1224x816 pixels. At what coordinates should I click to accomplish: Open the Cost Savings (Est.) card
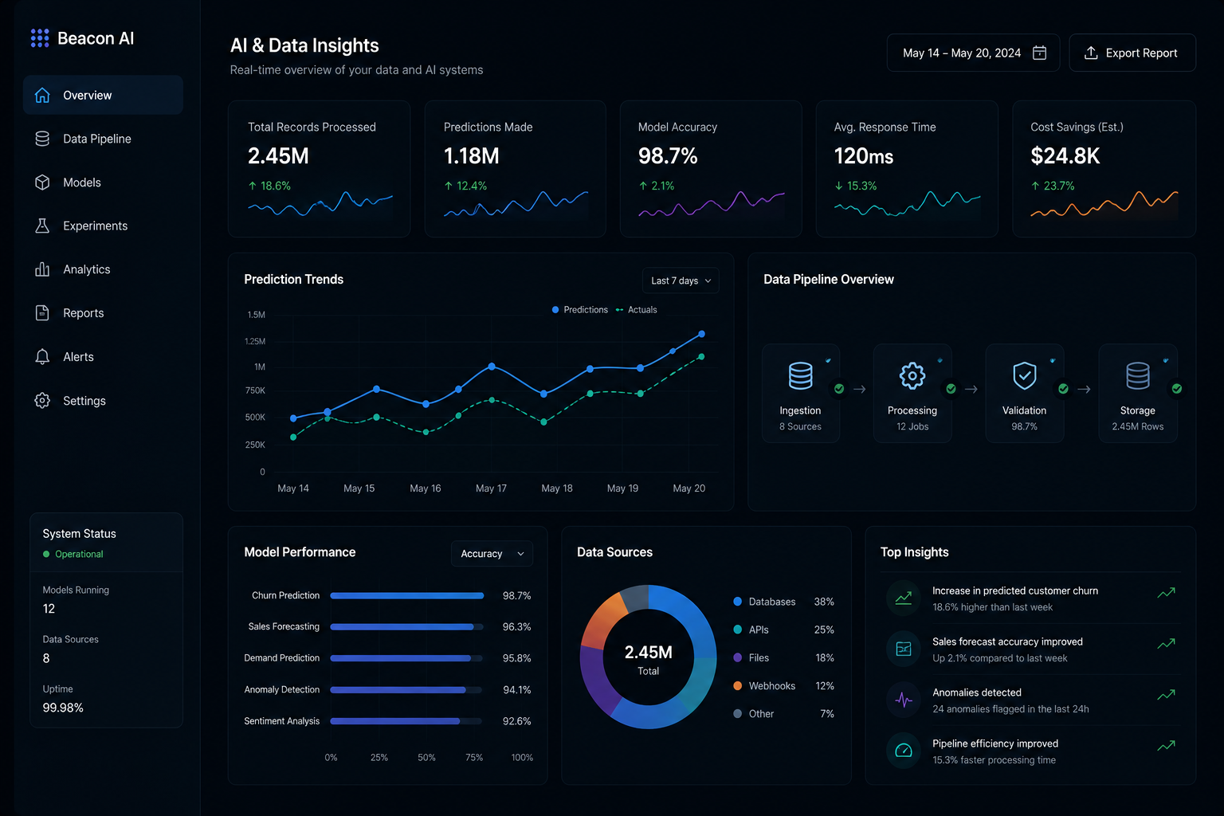tap(1104, 169)
